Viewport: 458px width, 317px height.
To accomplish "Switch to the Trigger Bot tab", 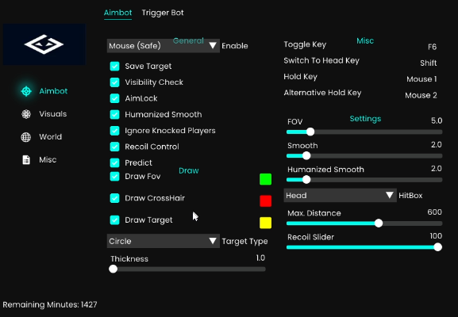I will click(163, 13).
